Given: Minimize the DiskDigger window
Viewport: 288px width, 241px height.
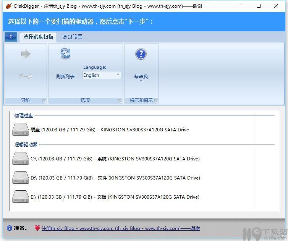Looking at the screenshot, I should [241, 6].
